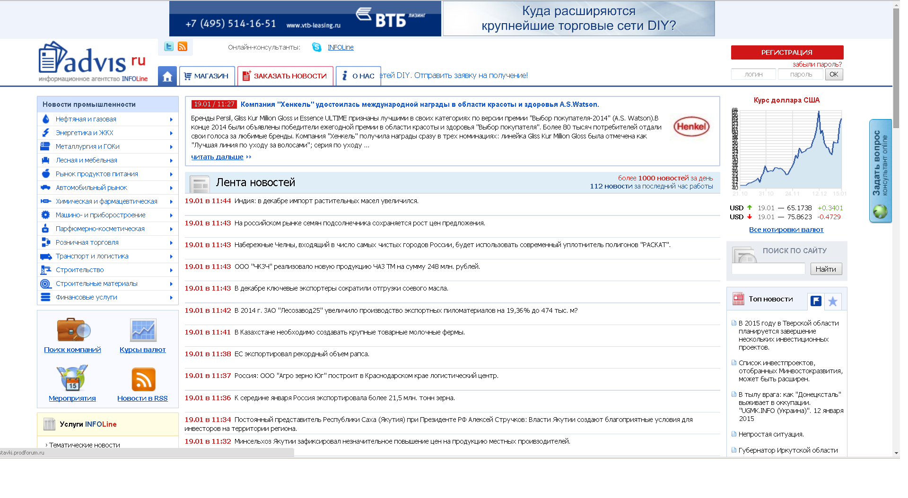Click the Лента новостей newspaper icon
Screen dimensions: 908x498
200,184
